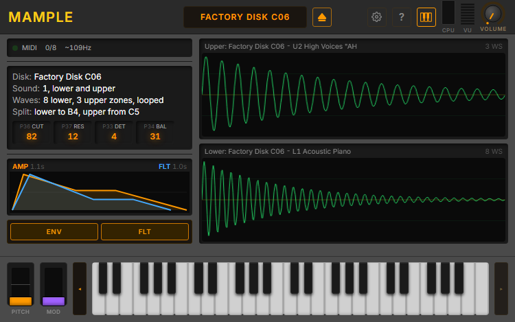The height and width of the screenshot is (322, 515).
Task: Click the Split: lower to B4 line
Action: (x=76, y=112)
